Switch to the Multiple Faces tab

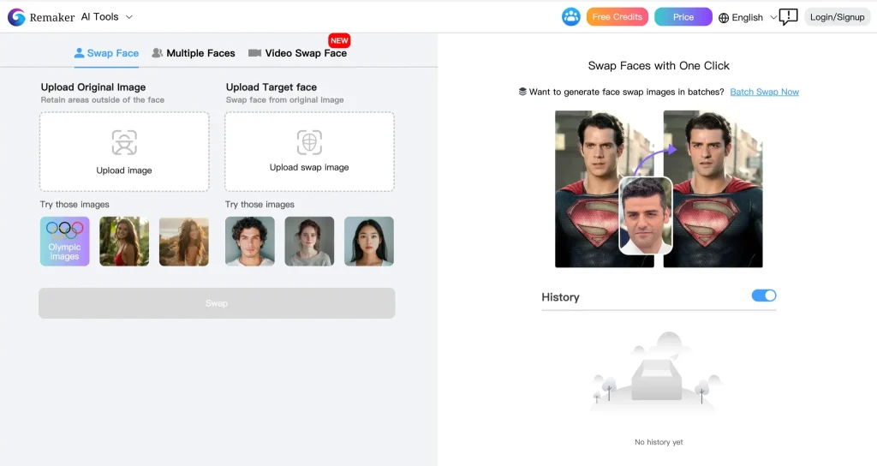[x=194, y=53]
